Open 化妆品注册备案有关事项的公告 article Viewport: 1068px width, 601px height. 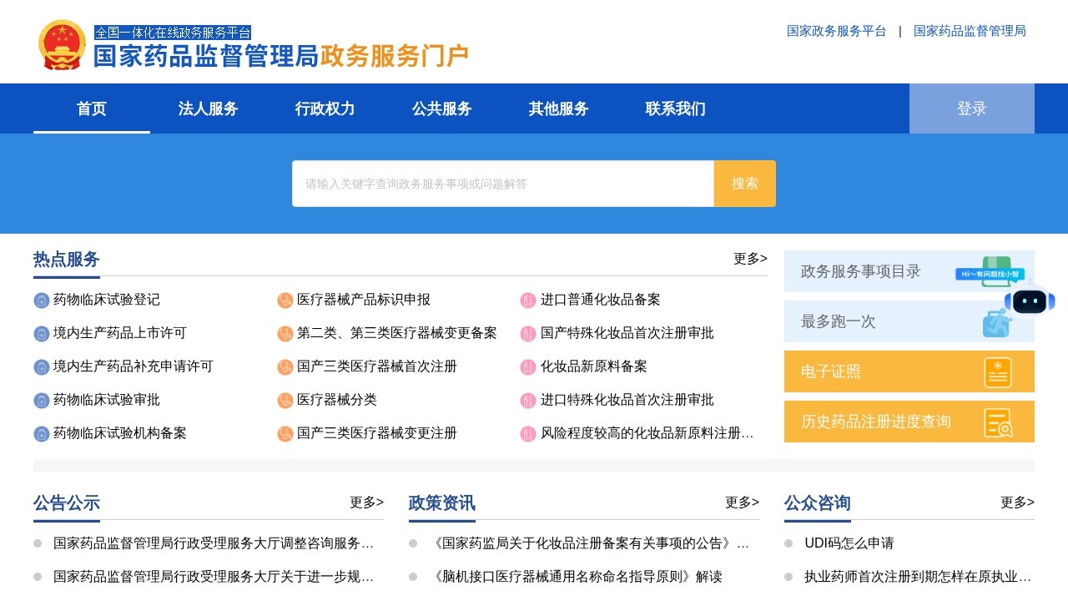click(589, 543)
